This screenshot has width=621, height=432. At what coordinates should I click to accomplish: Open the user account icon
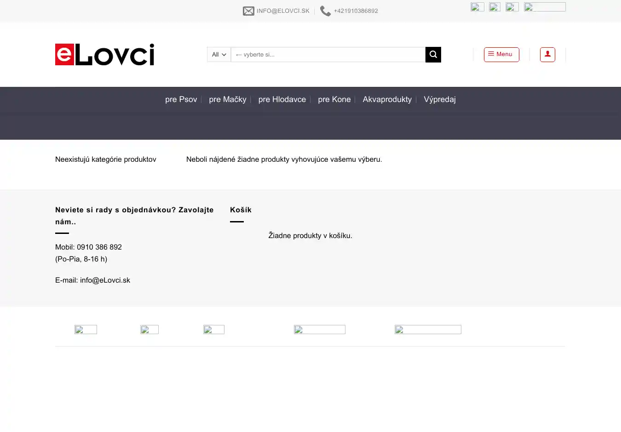click(547, 54)
